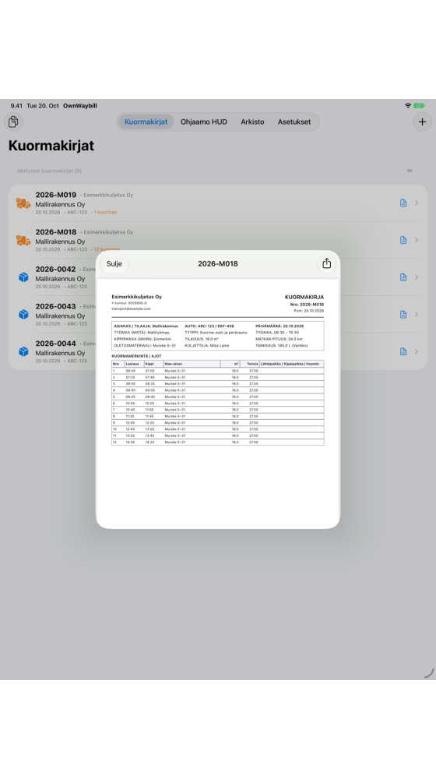
Task: Open document icon for waybill 2026-M018
Action: point(403,240)
